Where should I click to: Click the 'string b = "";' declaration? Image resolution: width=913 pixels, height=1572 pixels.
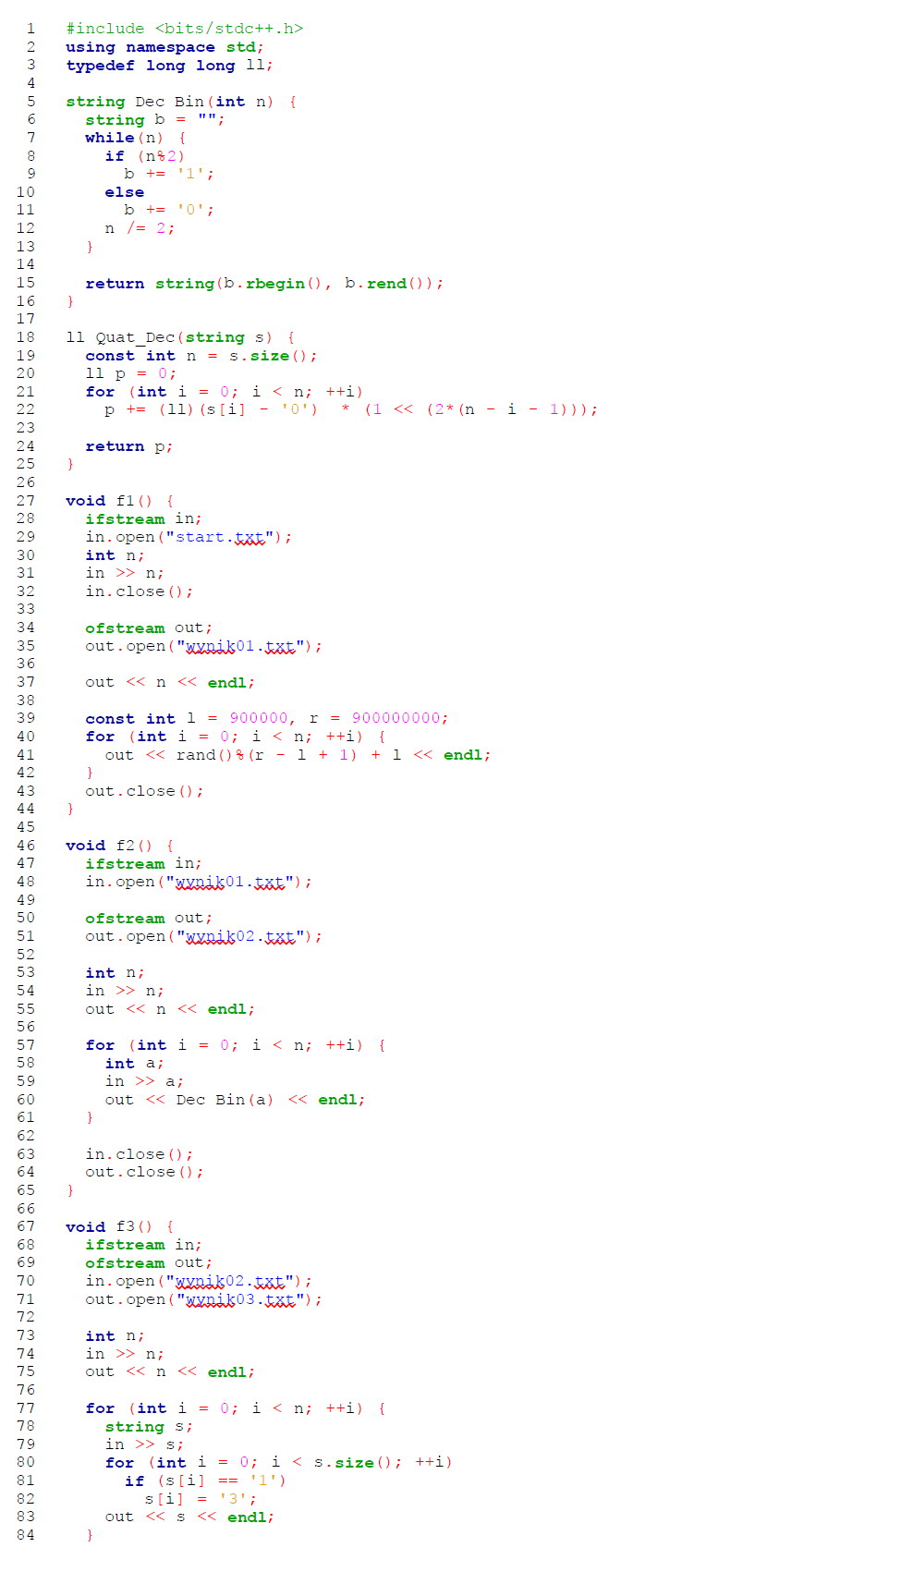coord(154,120)
